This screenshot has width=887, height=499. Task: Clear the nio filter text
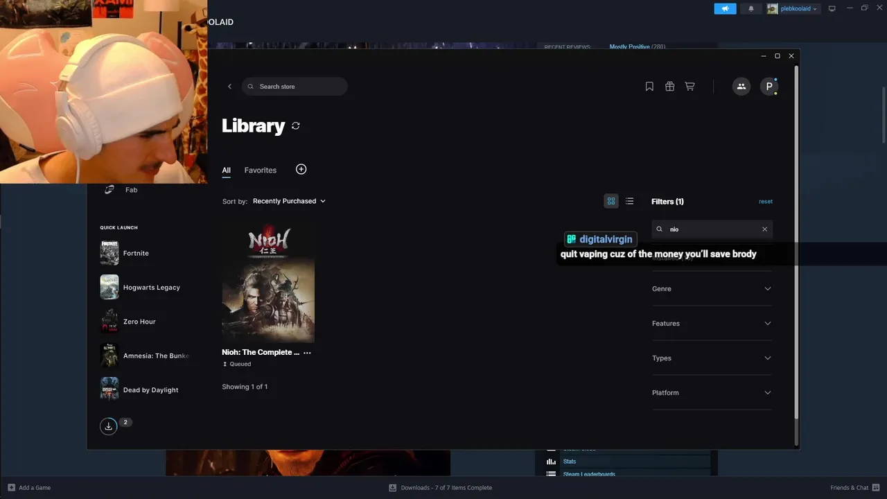coord(764,229)
